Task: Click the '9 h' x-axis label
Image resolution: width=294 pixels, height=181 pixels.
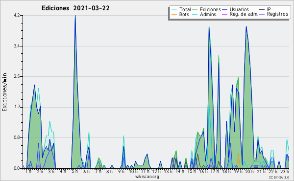Action: [121, 171]
